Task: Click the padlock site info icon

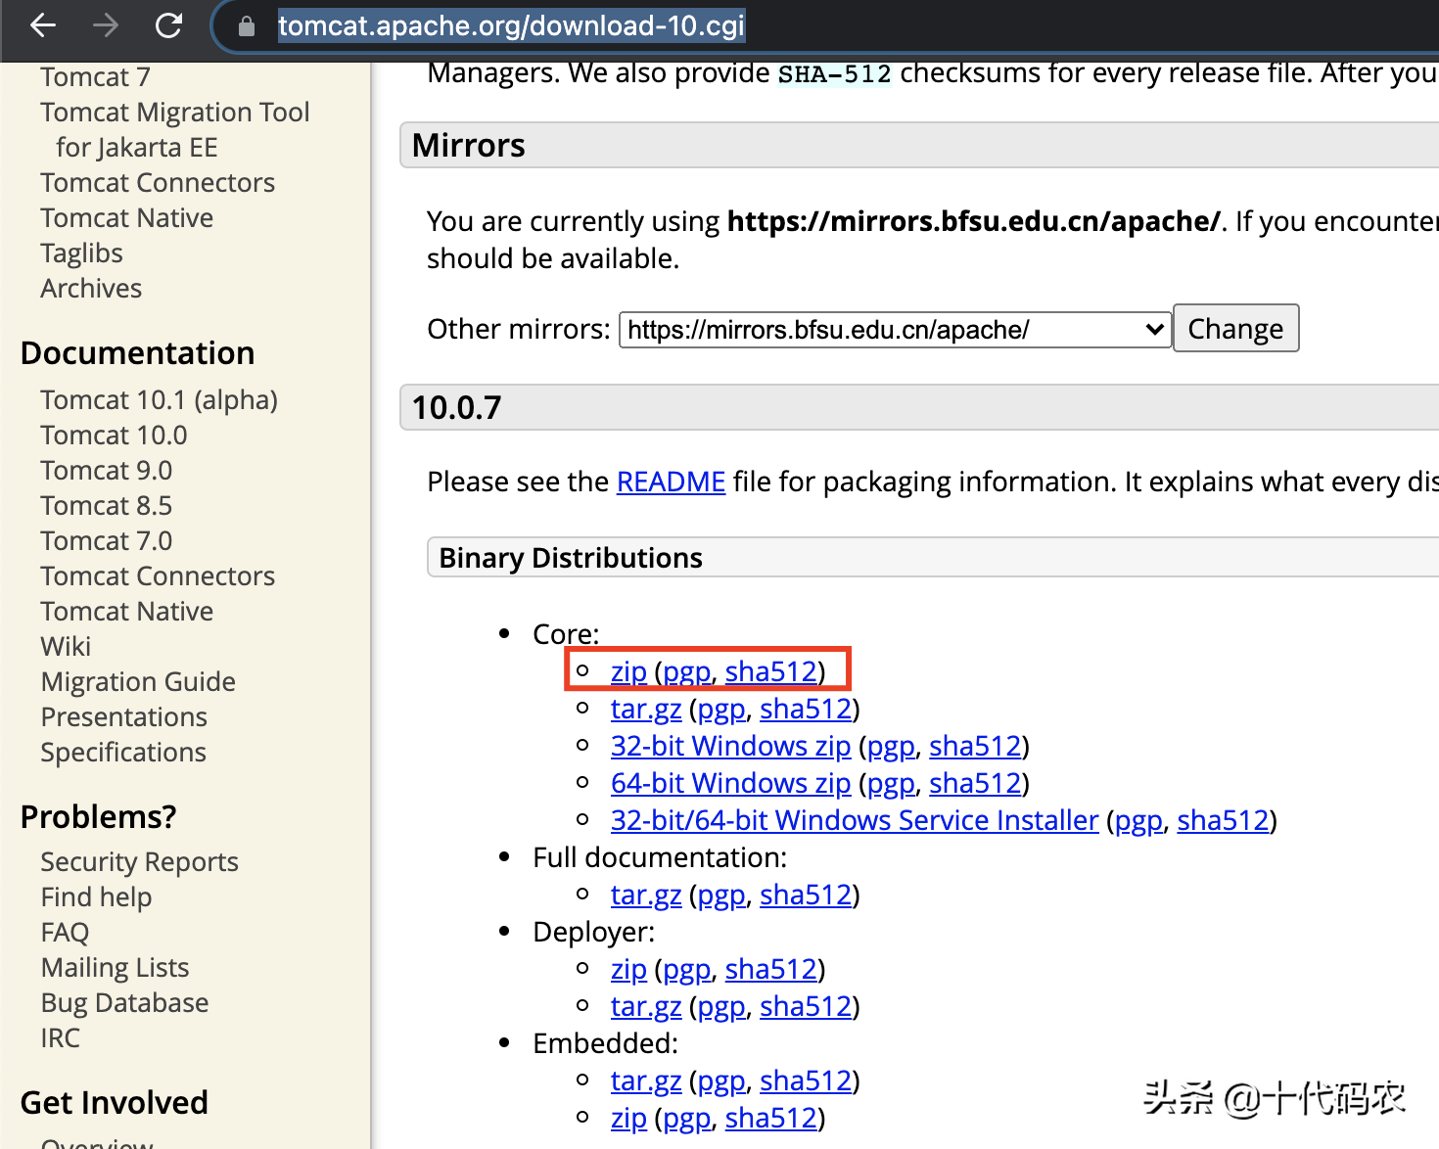Action: coord(247,26)
